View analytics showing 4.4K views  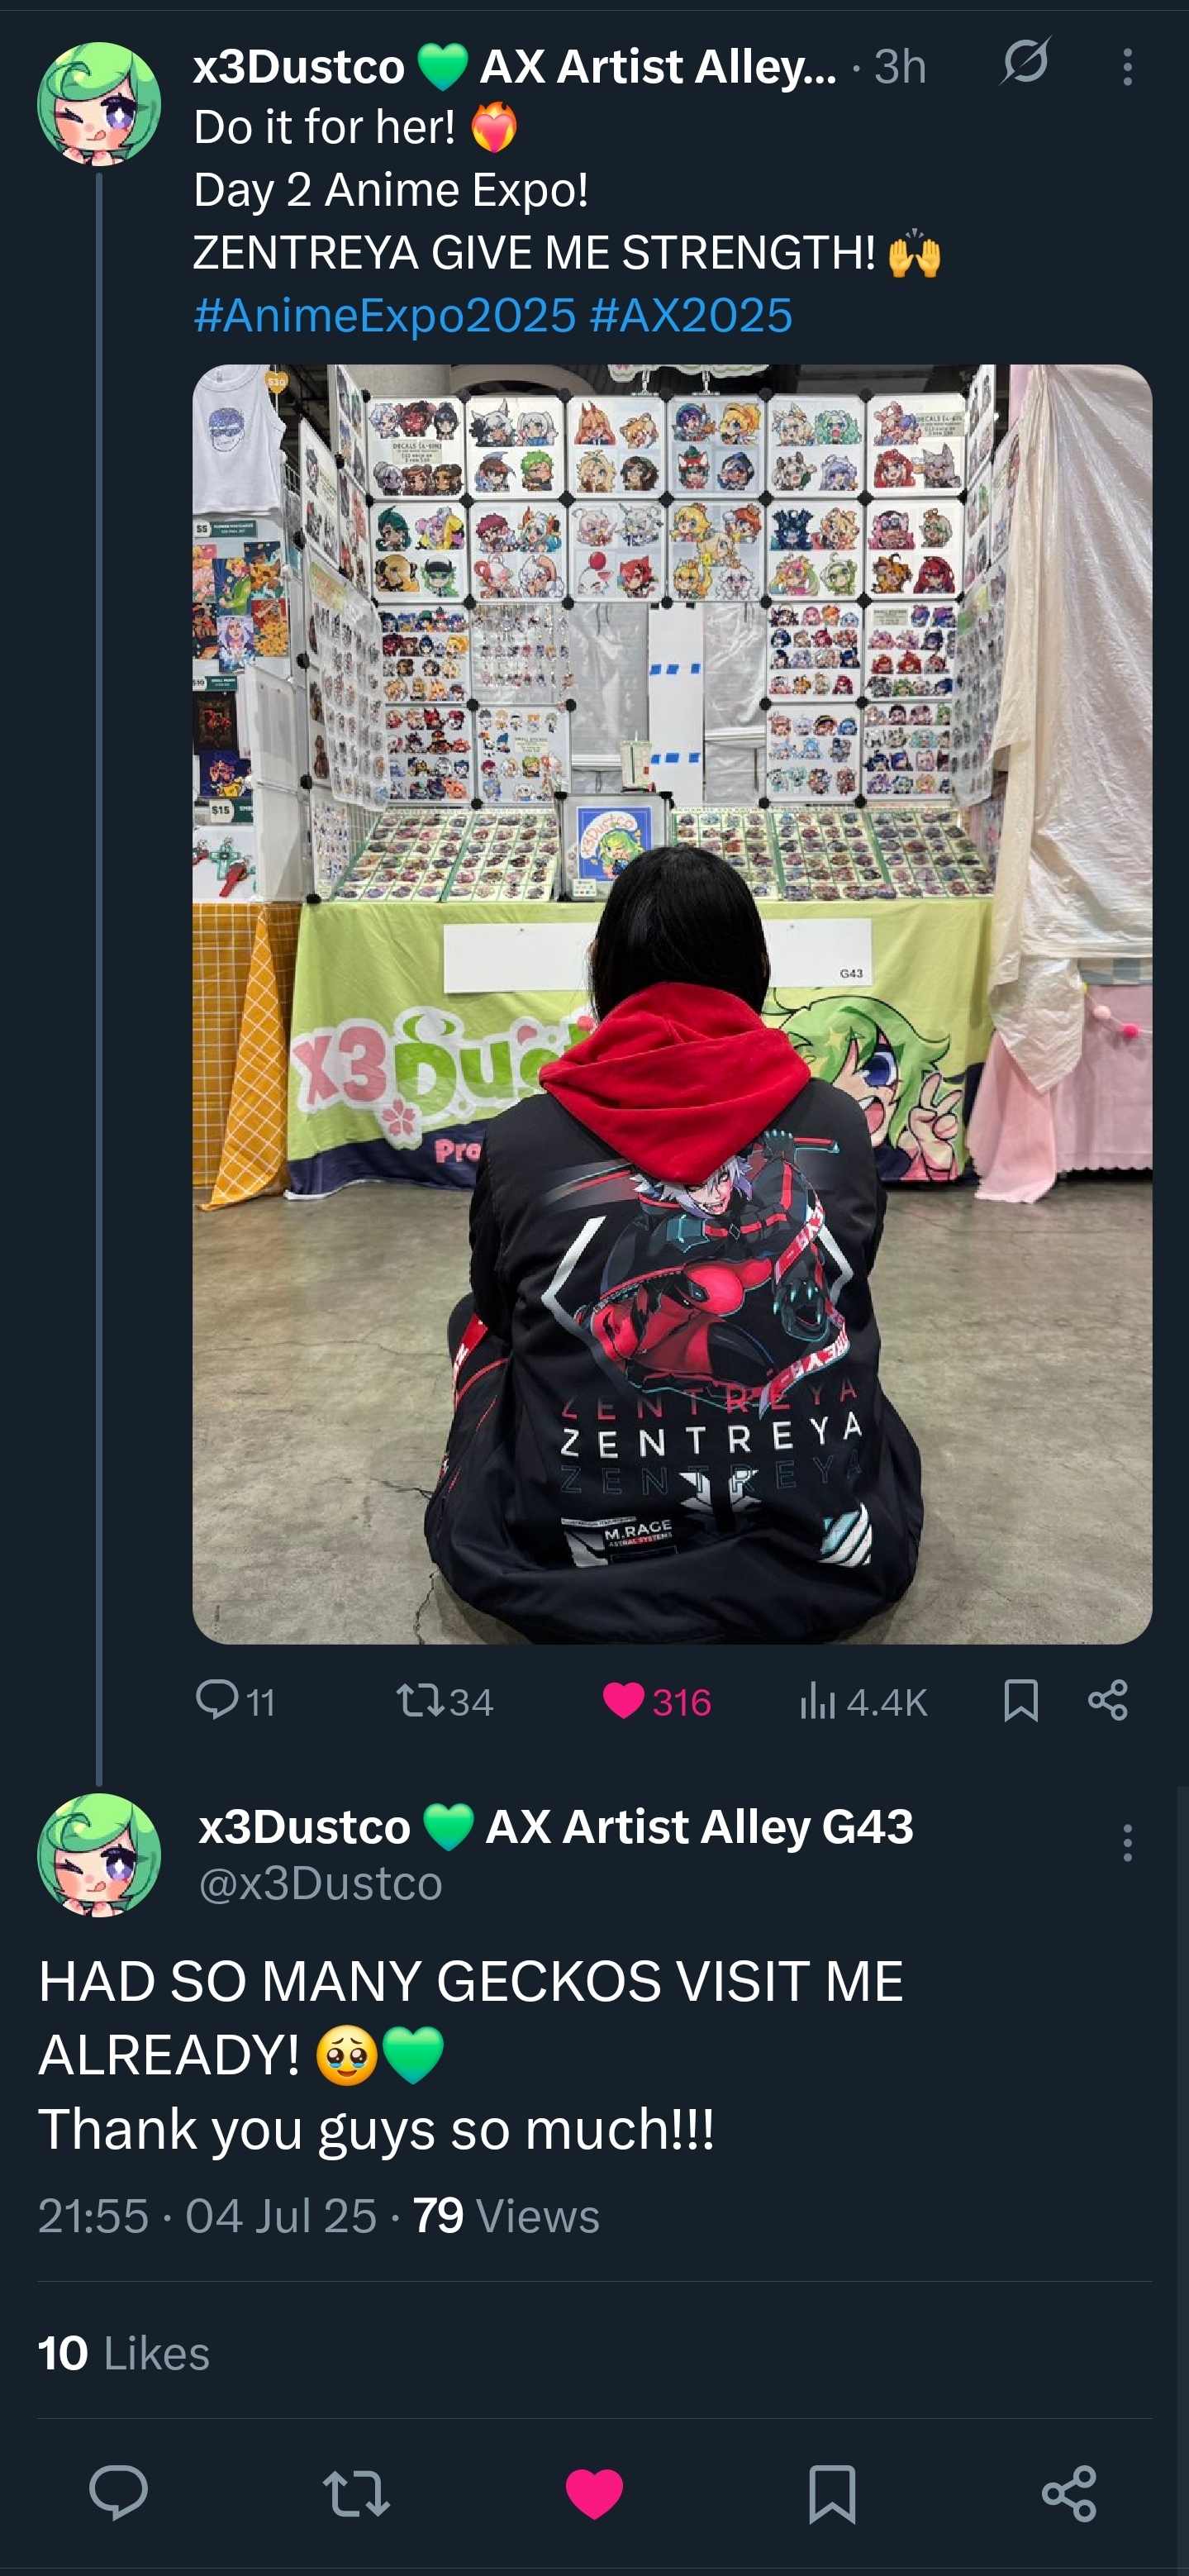click(863, 1701)
